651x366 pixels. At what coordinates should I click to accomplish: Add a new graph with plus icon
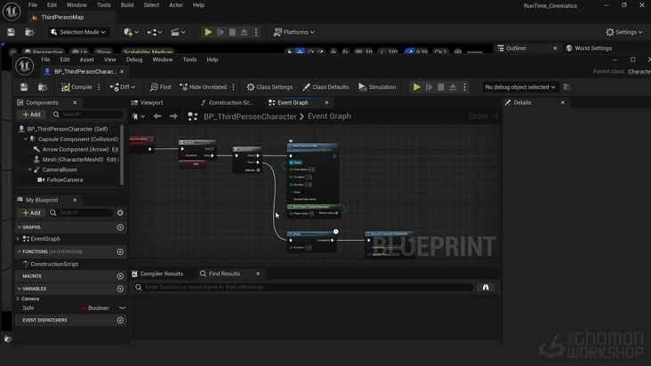click(120, 227)
